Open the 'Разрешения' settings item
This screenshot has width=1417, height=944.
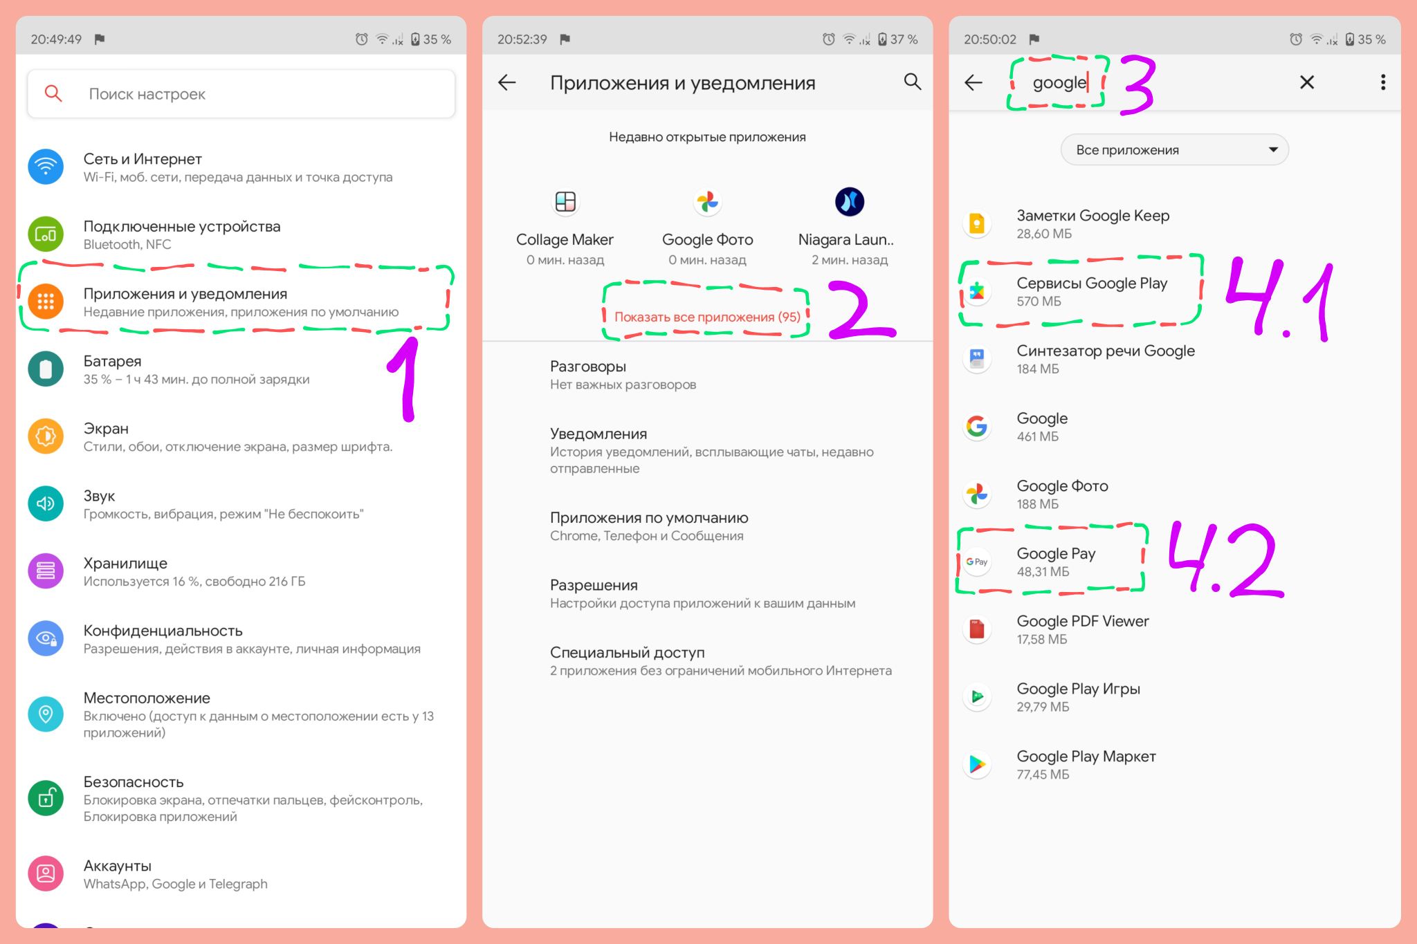coord(707,593)
